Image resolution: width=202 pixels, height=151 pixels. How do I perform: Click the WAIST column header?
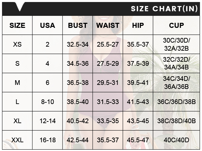(108, 26)
